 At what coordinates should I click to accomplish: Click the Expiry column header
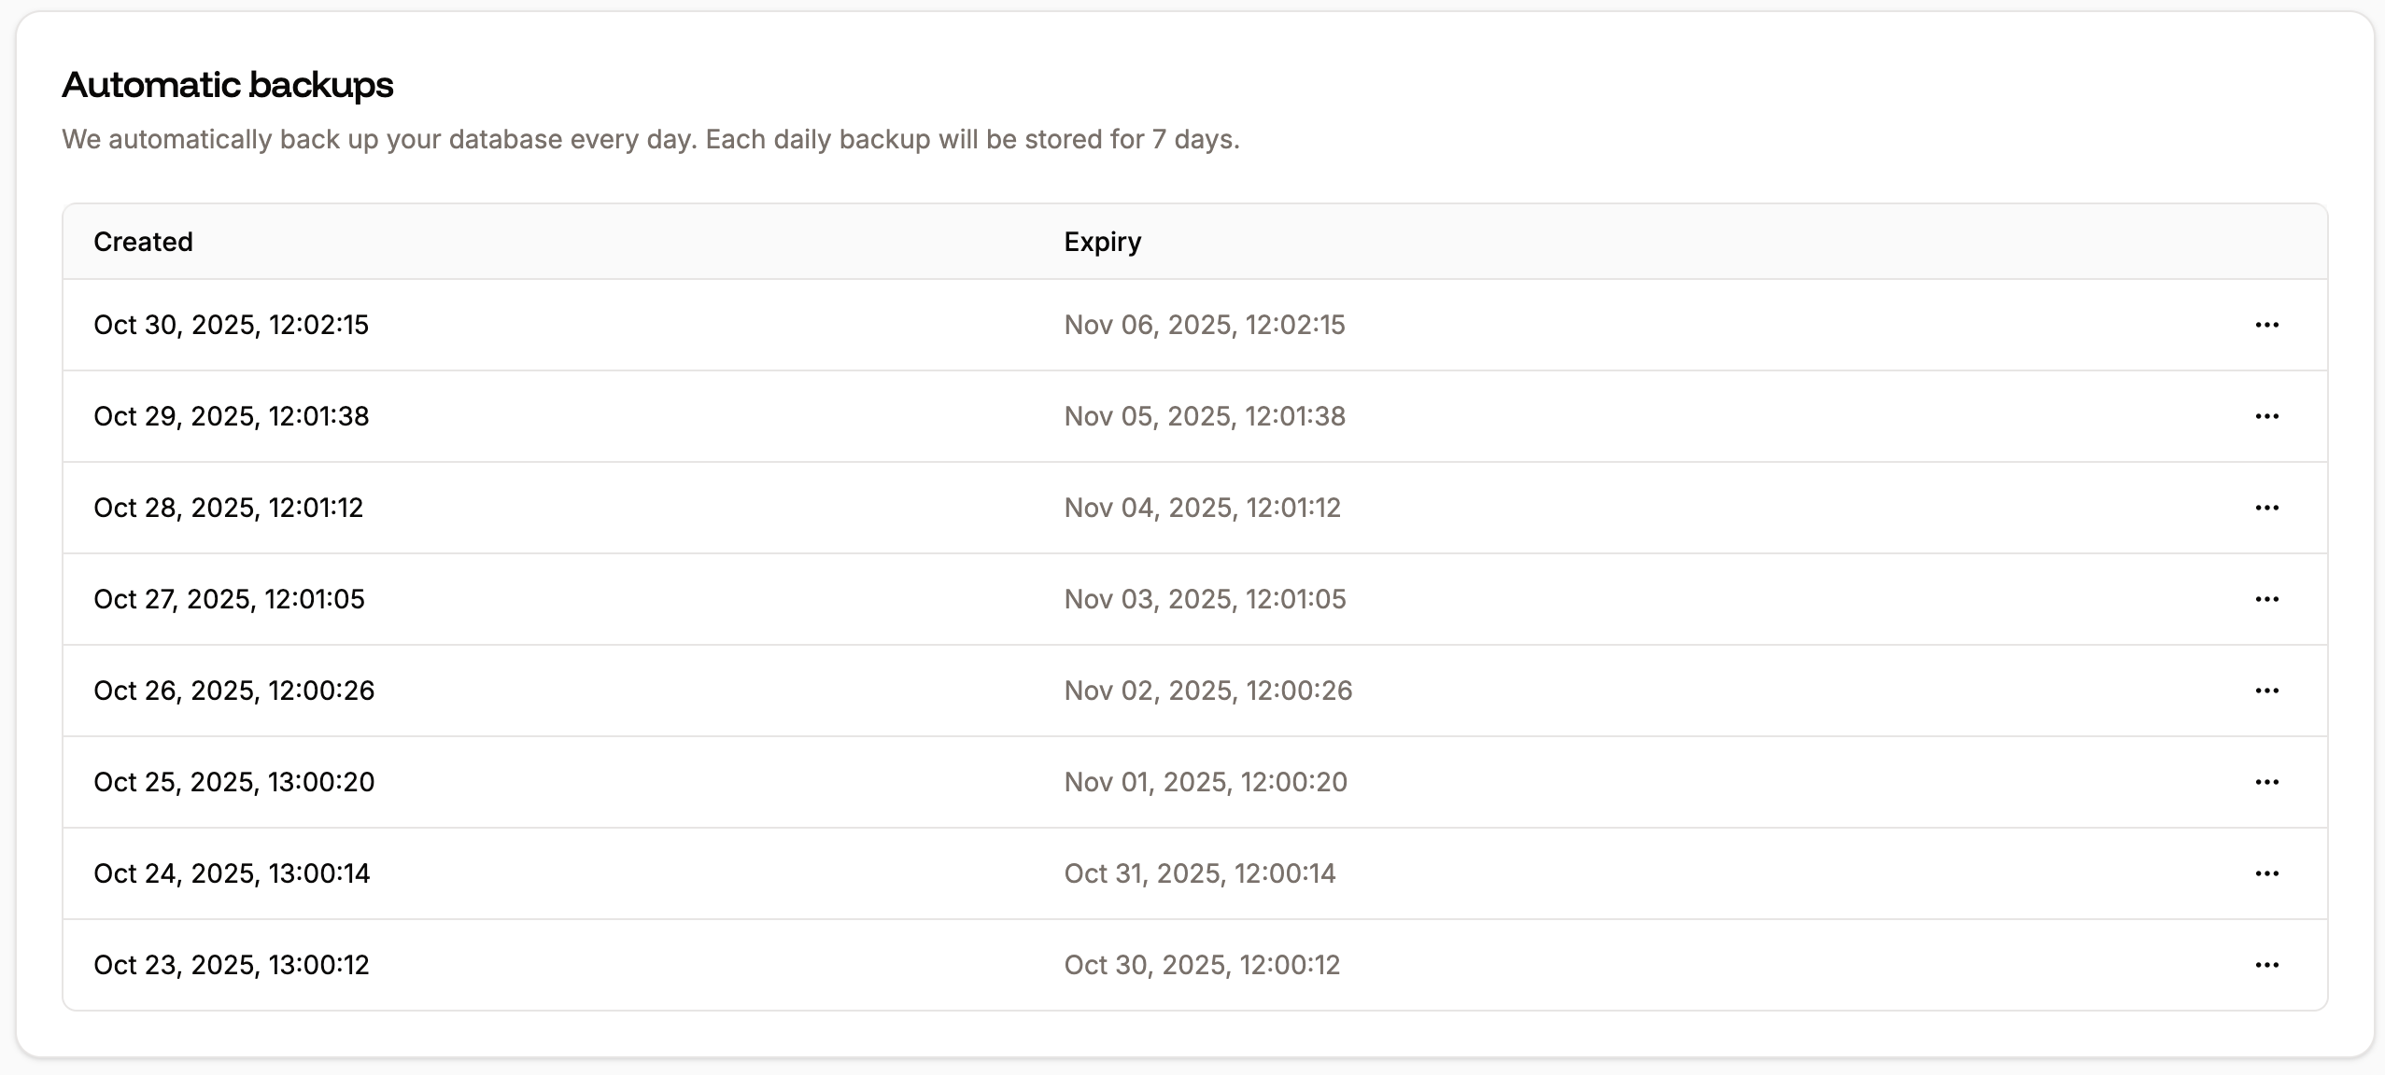point(1104,242)
